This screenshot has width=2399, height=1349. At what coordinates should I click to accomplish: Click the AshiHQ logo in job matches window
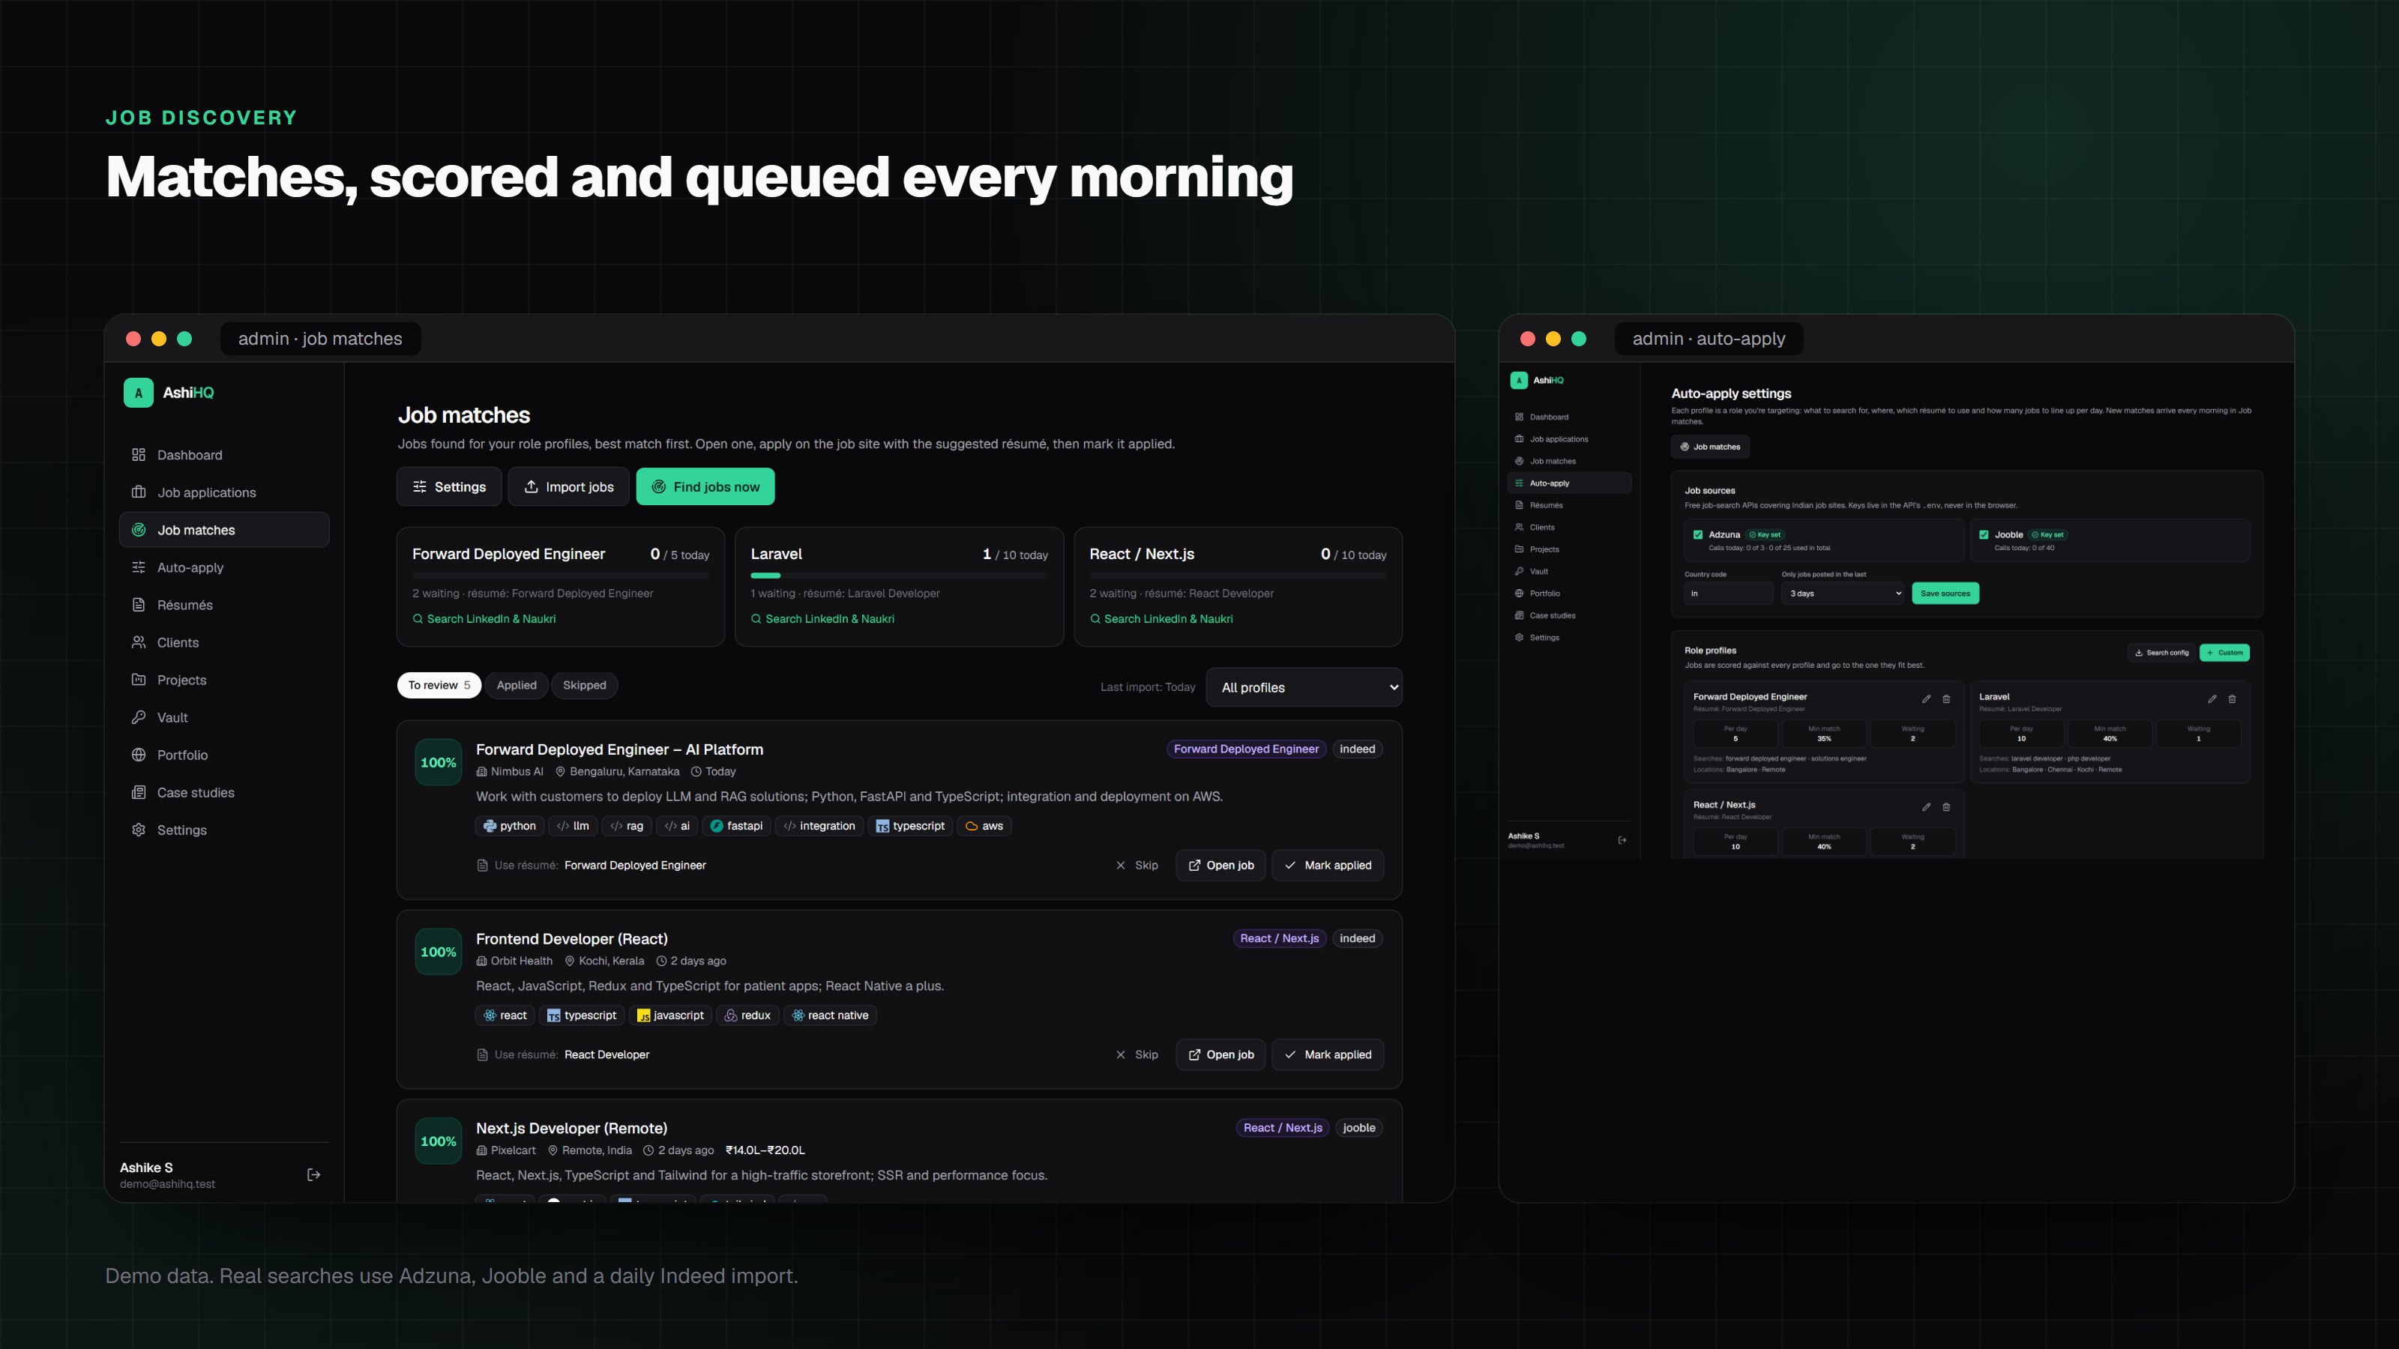coord(169,393)
